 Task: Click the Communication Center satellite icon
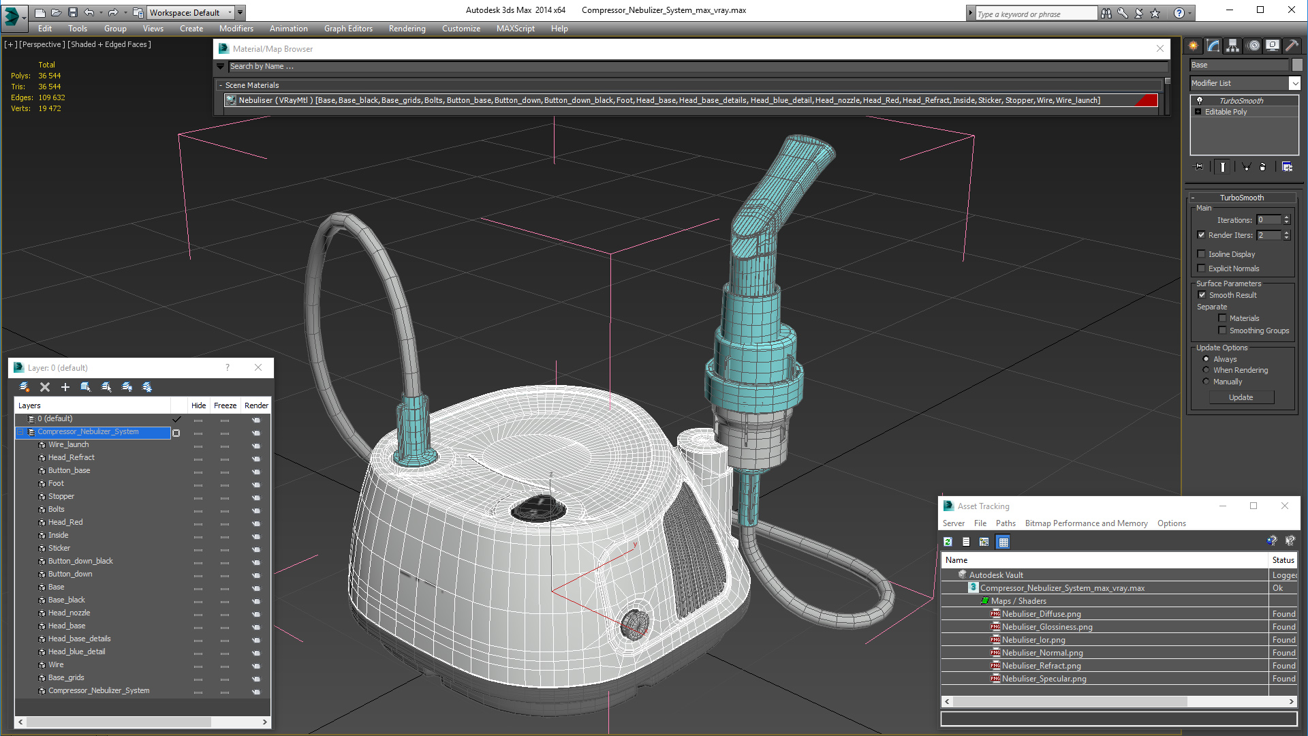coord(1139,13)
